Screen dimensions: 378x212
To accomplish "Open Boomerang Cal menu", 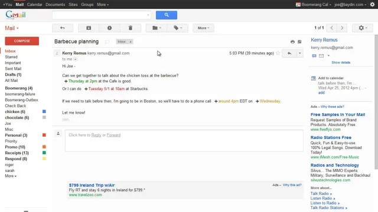I will tap(314, 5).
